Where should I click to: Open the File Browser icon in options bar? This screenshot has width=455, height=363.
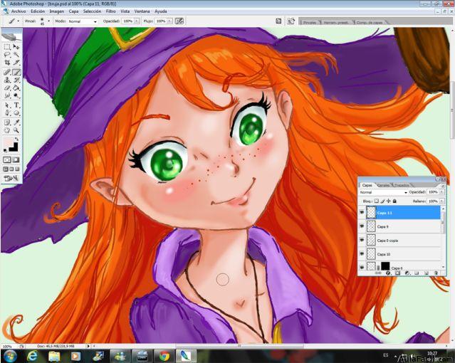tap(291, 21)
